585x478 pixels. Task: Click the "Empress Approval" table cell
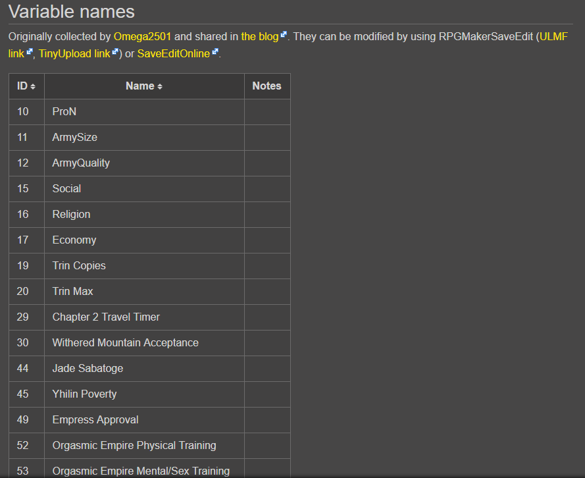pyautogui.click(x=95, y=420)
